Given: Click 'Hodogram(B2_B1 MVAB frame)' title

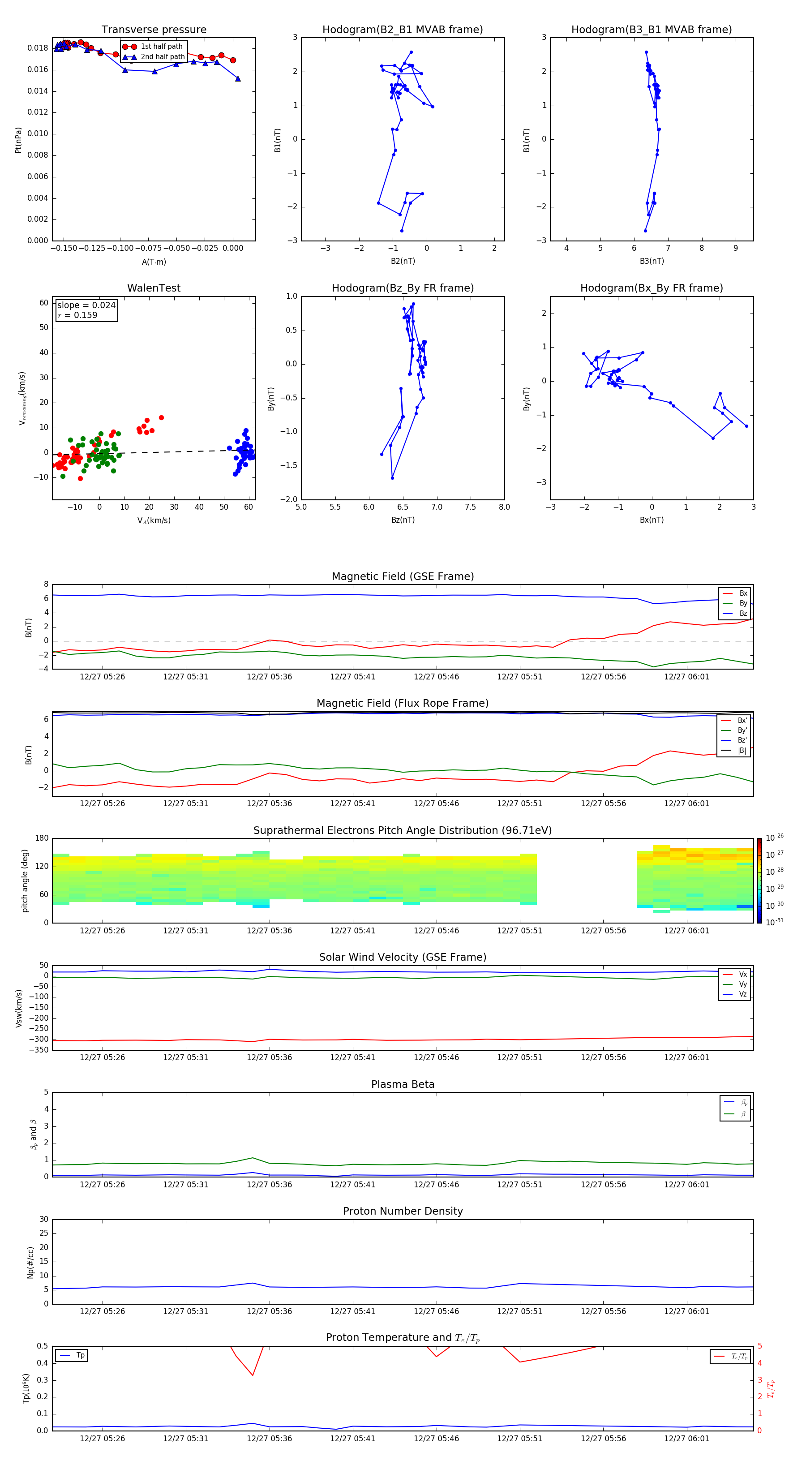Looking at the screenshot, I should [403, 30].
